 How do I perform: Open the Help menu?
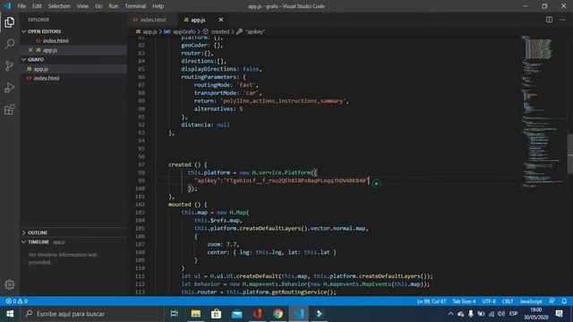pos(158,6)
